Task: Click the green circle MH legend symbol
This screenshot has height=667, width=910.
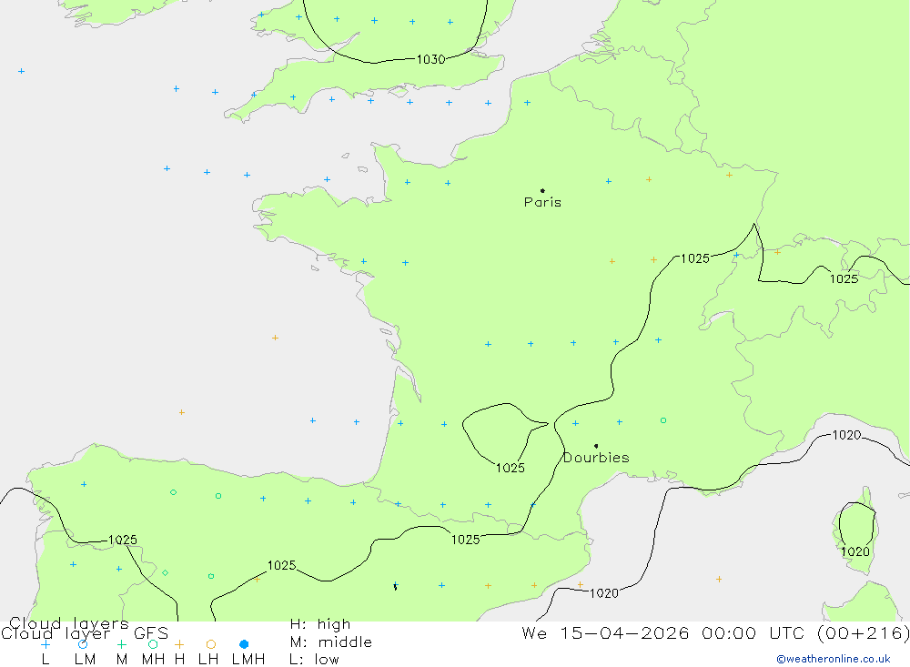Action: (153, 644)
